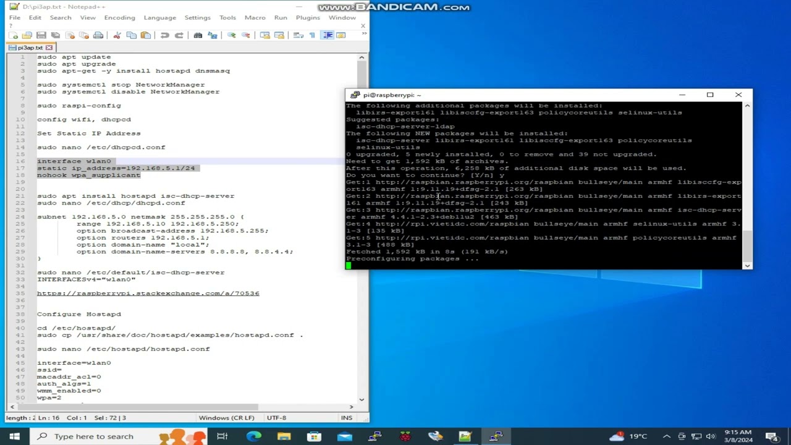Open File Explorer from the taskbar
The image size is (791, 445).
(x=284, y=436)
